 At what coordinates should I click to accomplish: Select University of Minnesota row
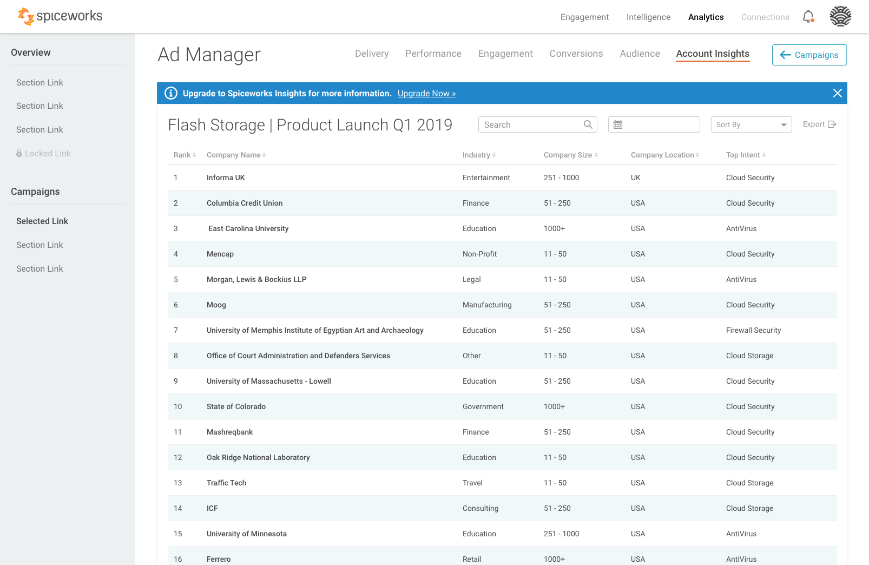pyautogui.click(x=502, y=534)
